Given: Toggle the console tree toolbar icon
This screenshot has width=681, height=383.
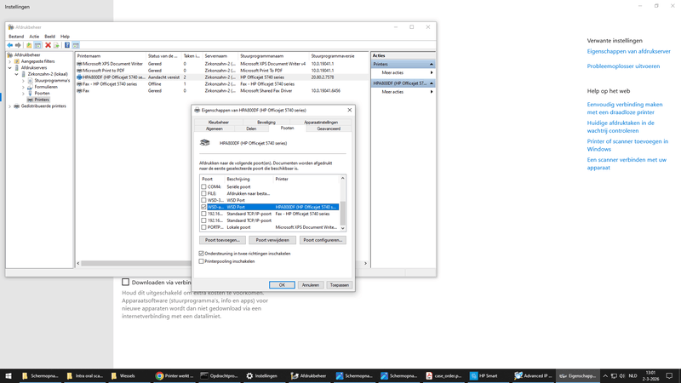Looking at the screenshot, I should coord(37,45).
